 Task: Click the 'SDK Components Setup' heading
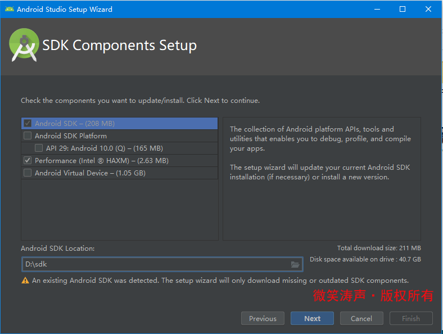pos(120,45)
